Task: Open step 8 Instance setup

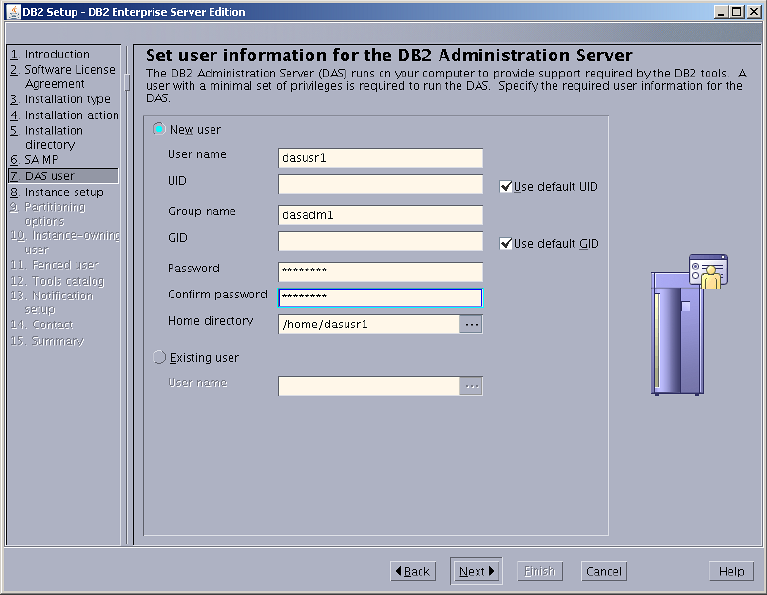Action: click(57, 192)
